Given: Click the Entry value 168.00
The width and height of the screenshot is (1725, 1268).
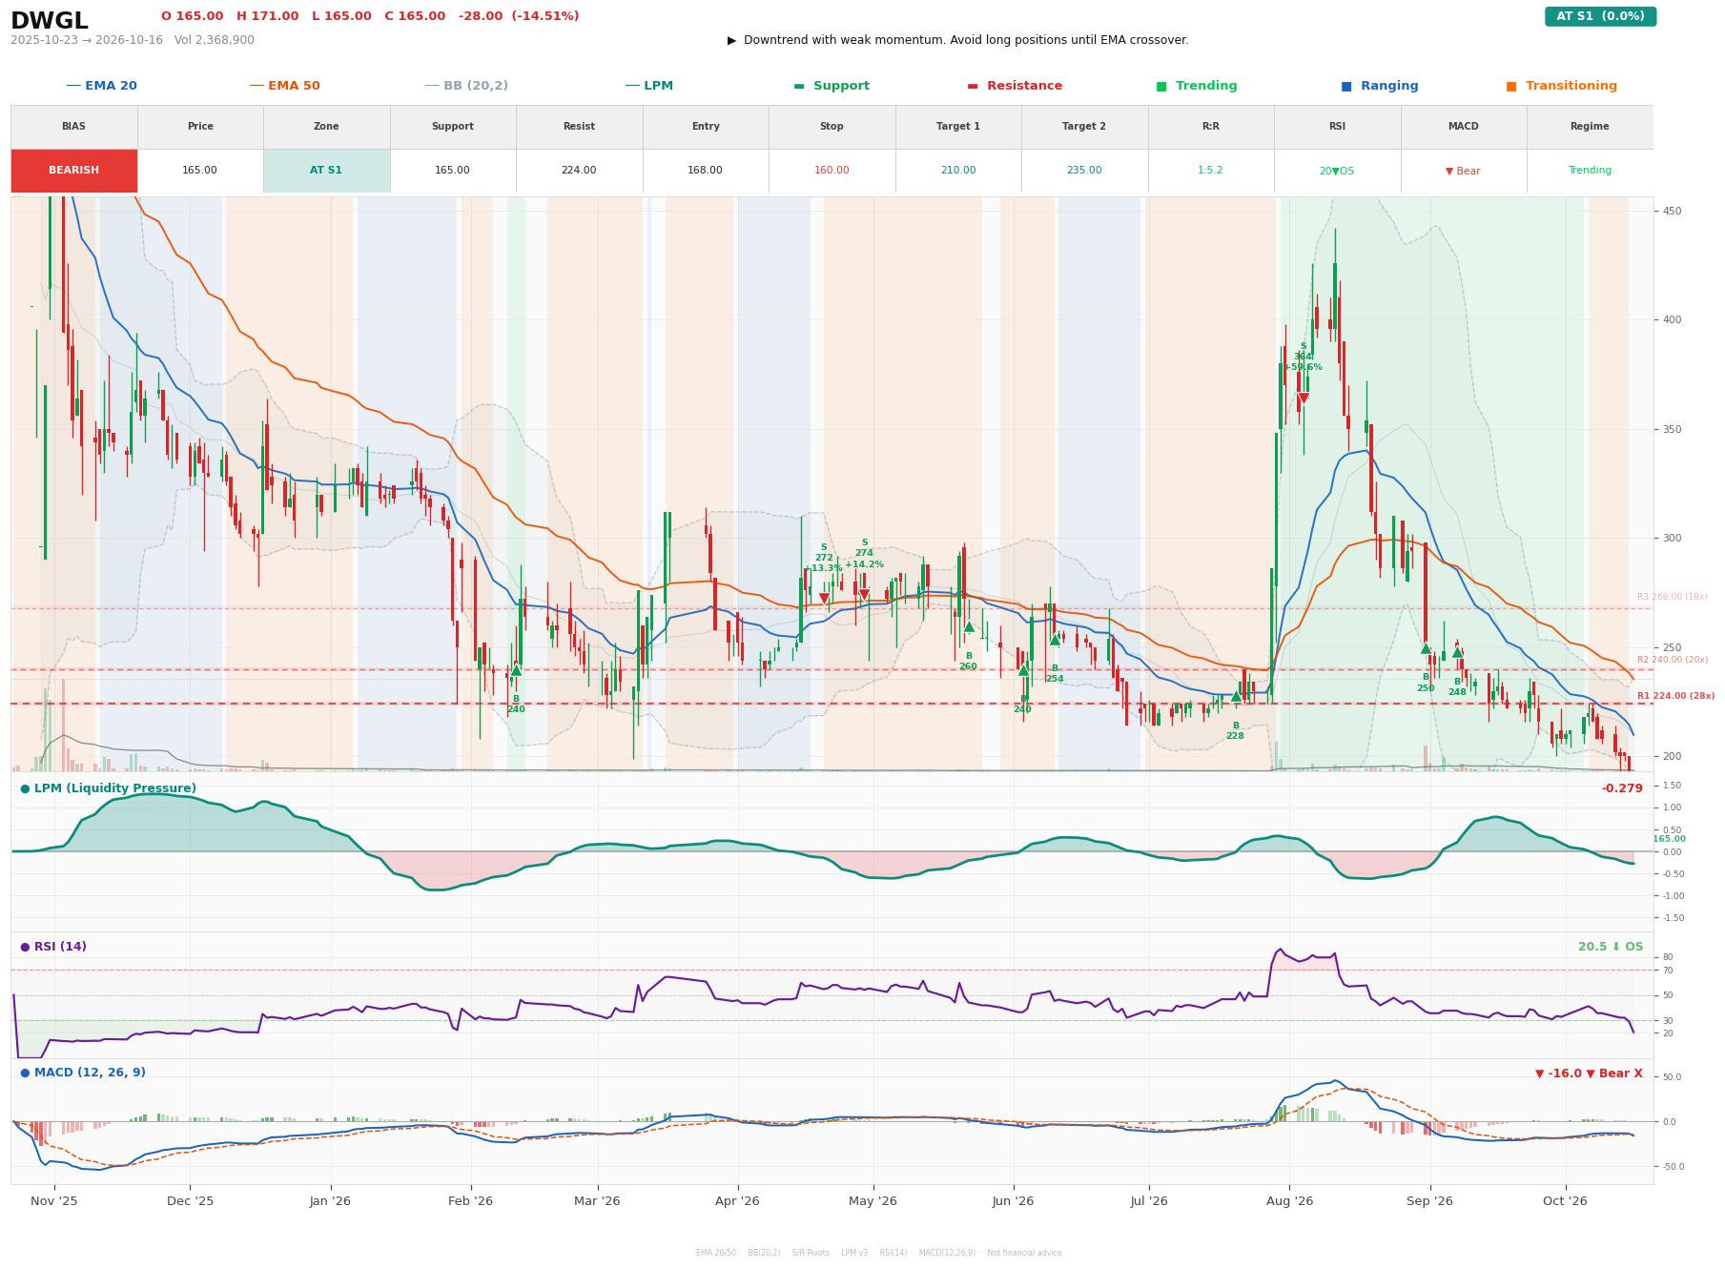Looking at the screenshot, I should pyautogui.click(x=706, y=171).
